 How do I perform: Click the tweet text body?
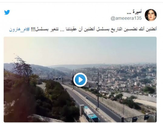(x=83, y=29)
